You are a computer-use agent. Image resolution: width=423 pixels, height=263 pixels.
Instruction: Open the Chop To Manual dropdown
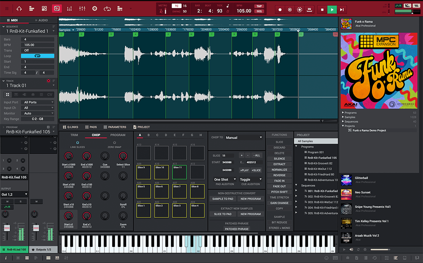[244, 138]
